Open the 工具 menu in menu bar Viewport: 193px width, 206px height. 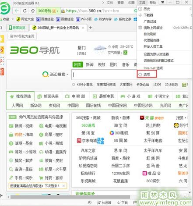142,3
